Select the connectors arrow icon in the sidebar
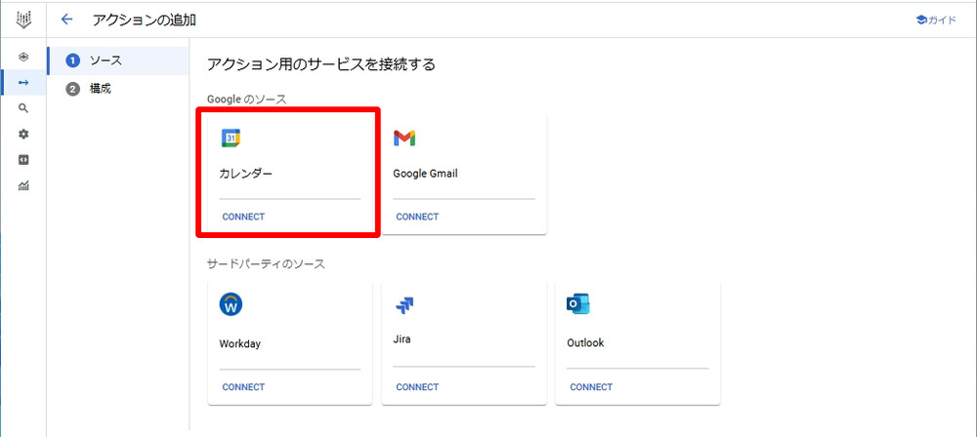 (x=23, y=83)
